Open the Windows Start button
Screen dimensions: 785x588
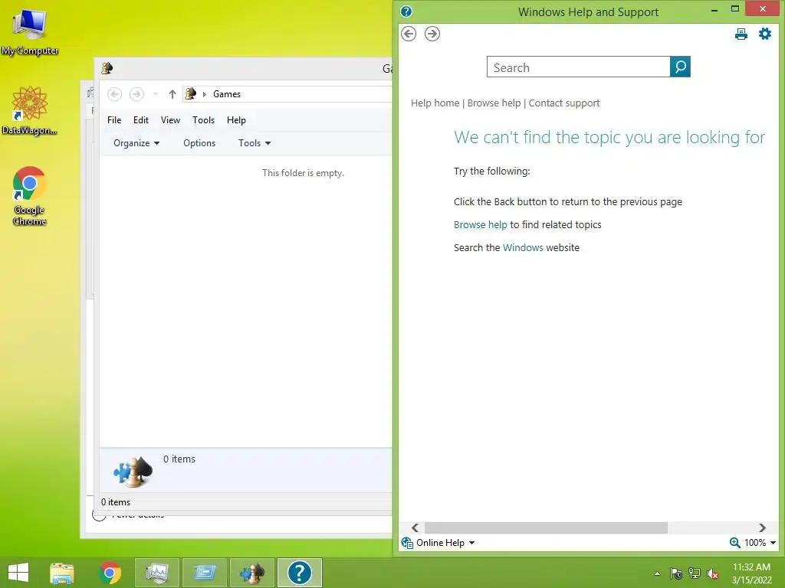pos(18,573)
